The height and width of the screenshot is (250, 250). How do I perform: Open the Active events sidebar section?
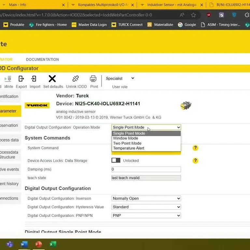click(10, 169)
